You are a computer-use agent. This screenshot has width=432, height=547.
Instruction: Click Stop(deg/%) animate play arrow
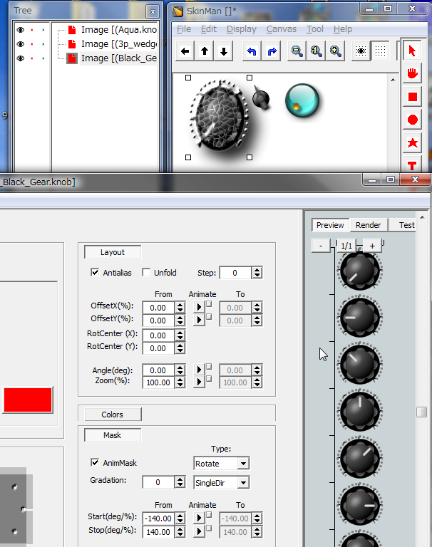click(x=199, y=531)
